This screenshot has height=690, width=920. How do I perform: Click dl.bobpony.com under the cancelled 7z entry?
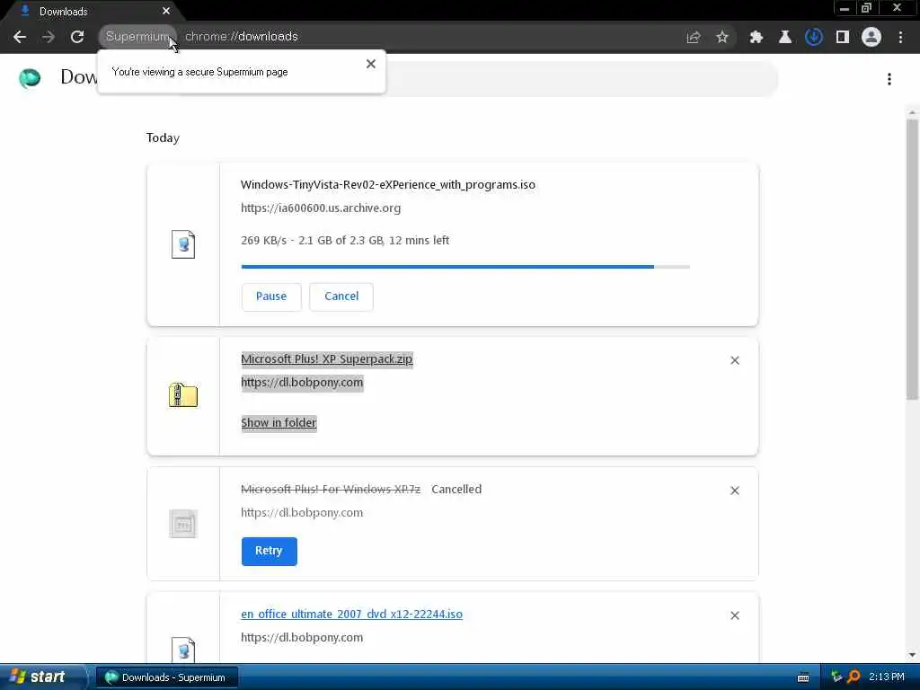point(302,513)
